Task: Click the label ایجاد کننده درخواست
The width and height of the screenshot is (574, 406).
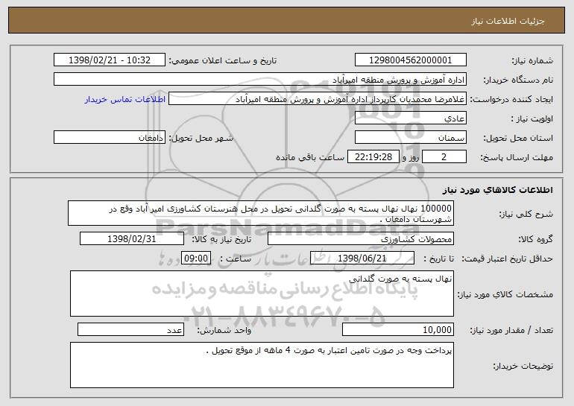Action: pos(511,99)
